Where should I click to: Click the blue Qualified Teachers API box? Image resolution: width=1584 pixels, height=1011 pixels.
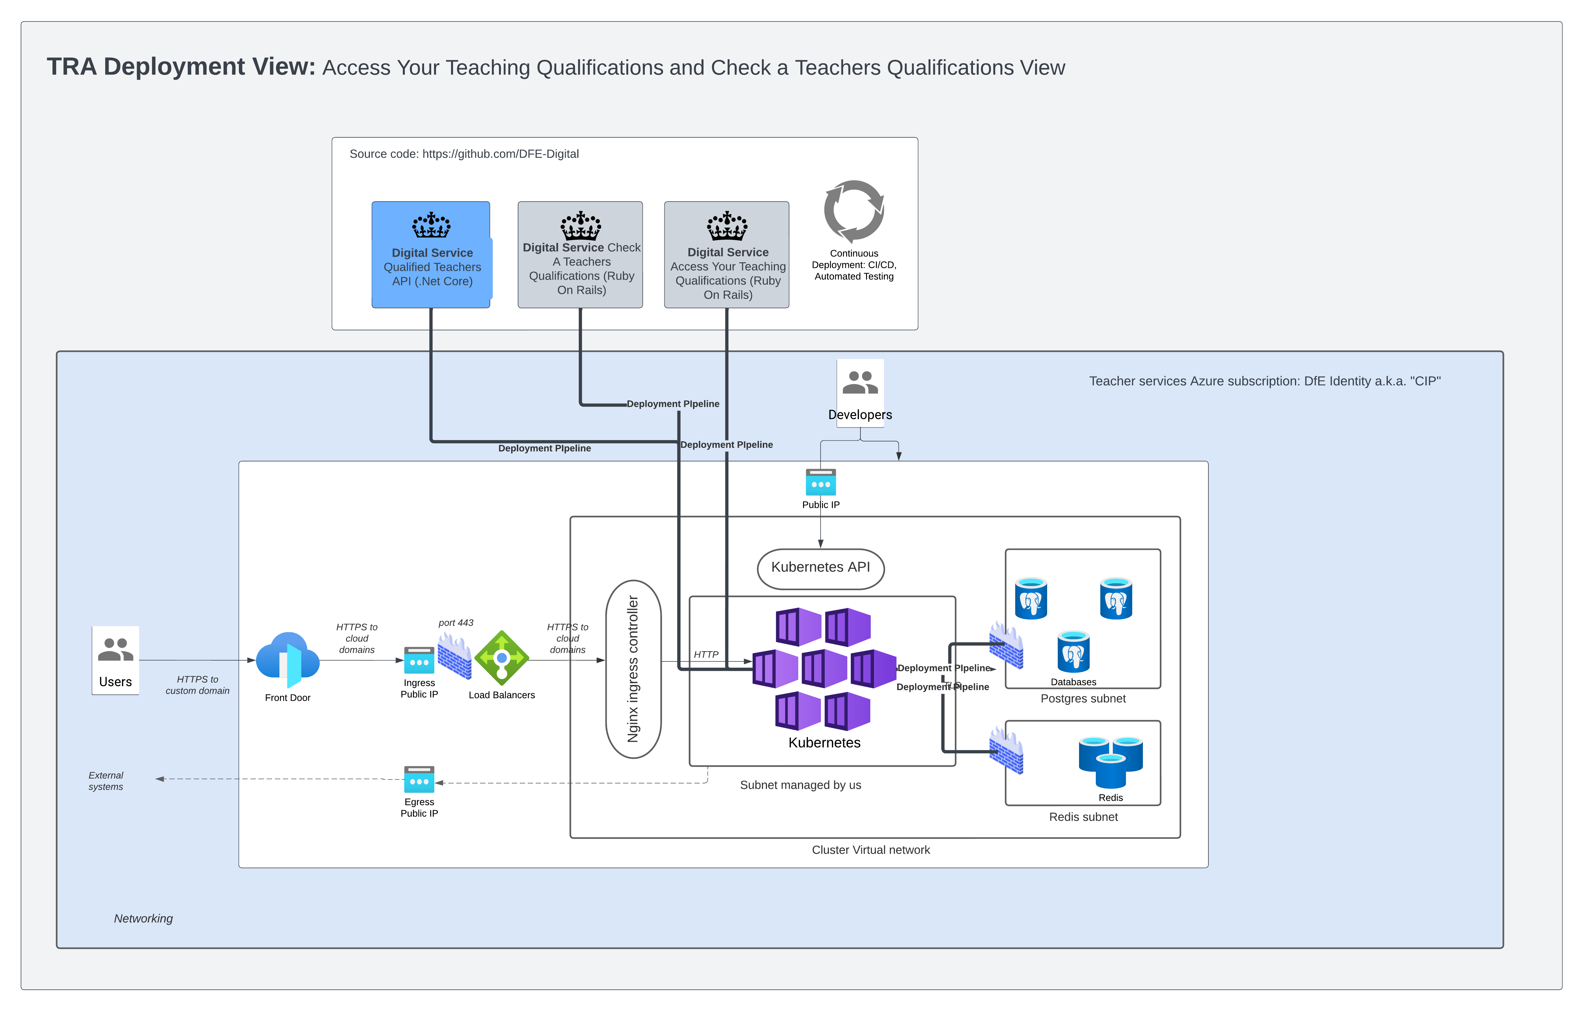click(x=431, y=255)
